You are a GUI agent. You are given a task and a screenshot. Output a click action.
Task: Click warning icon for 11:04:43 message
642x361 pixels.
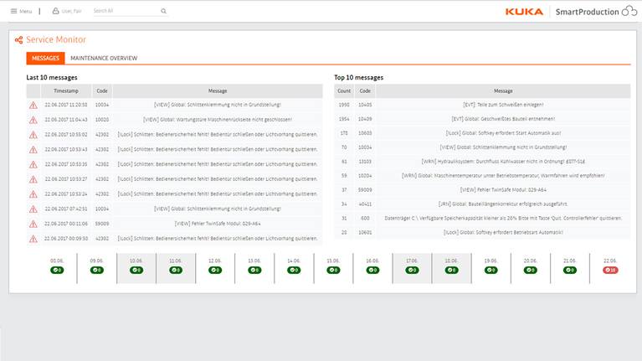pyautogui.click(x=33, y=120)
